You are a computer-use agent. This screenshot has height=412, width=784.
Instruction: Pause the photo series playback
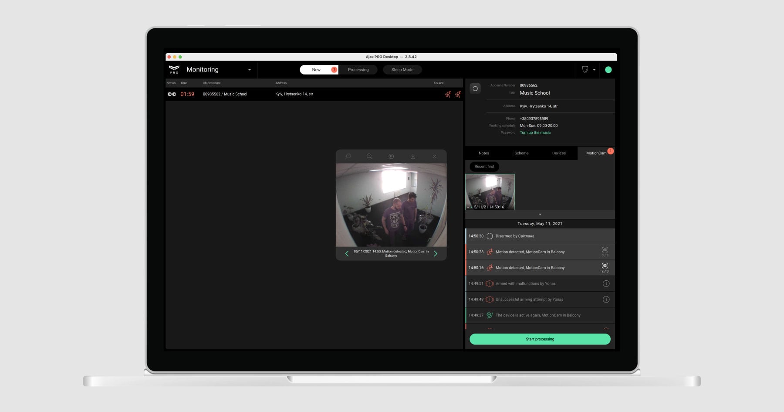(391, 157)
